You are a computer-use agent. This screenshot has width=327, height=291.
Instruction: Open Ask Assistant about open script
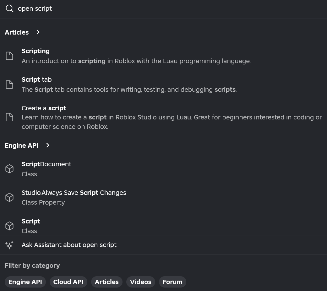coord(69,245)
